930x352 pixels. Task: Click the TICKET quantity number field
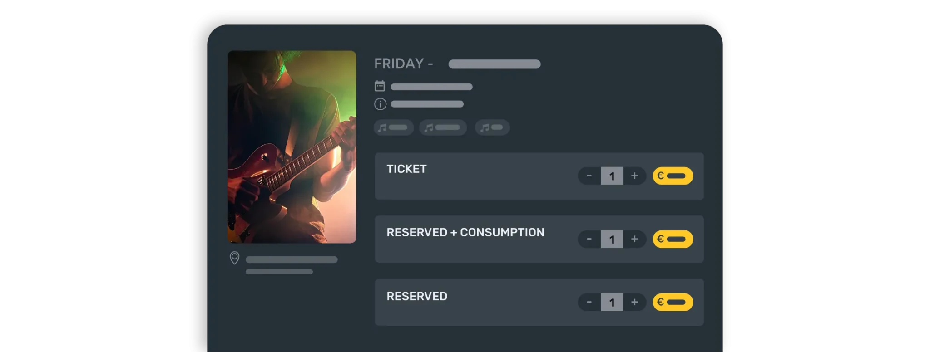pyautogui.click(x=612, y=176)
